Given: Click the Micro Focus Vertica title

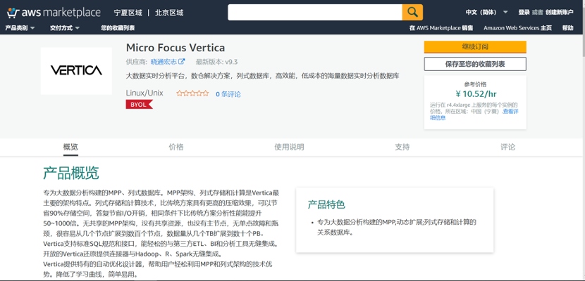Looking at the screenshot, I should (175, 48).
